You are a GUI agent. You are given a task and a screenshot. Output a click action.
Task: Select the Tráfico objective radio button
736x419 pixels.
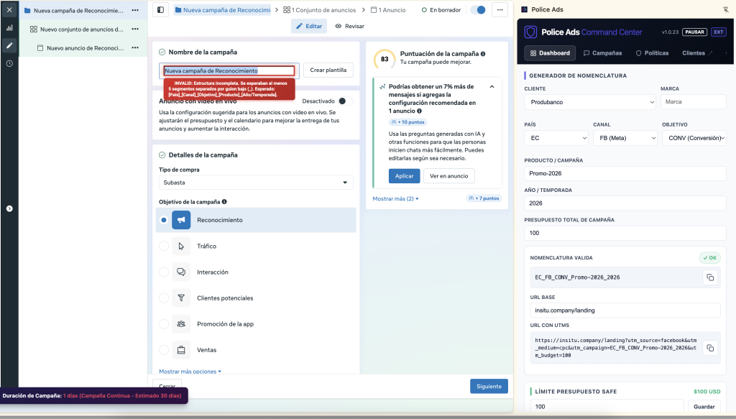163,246
